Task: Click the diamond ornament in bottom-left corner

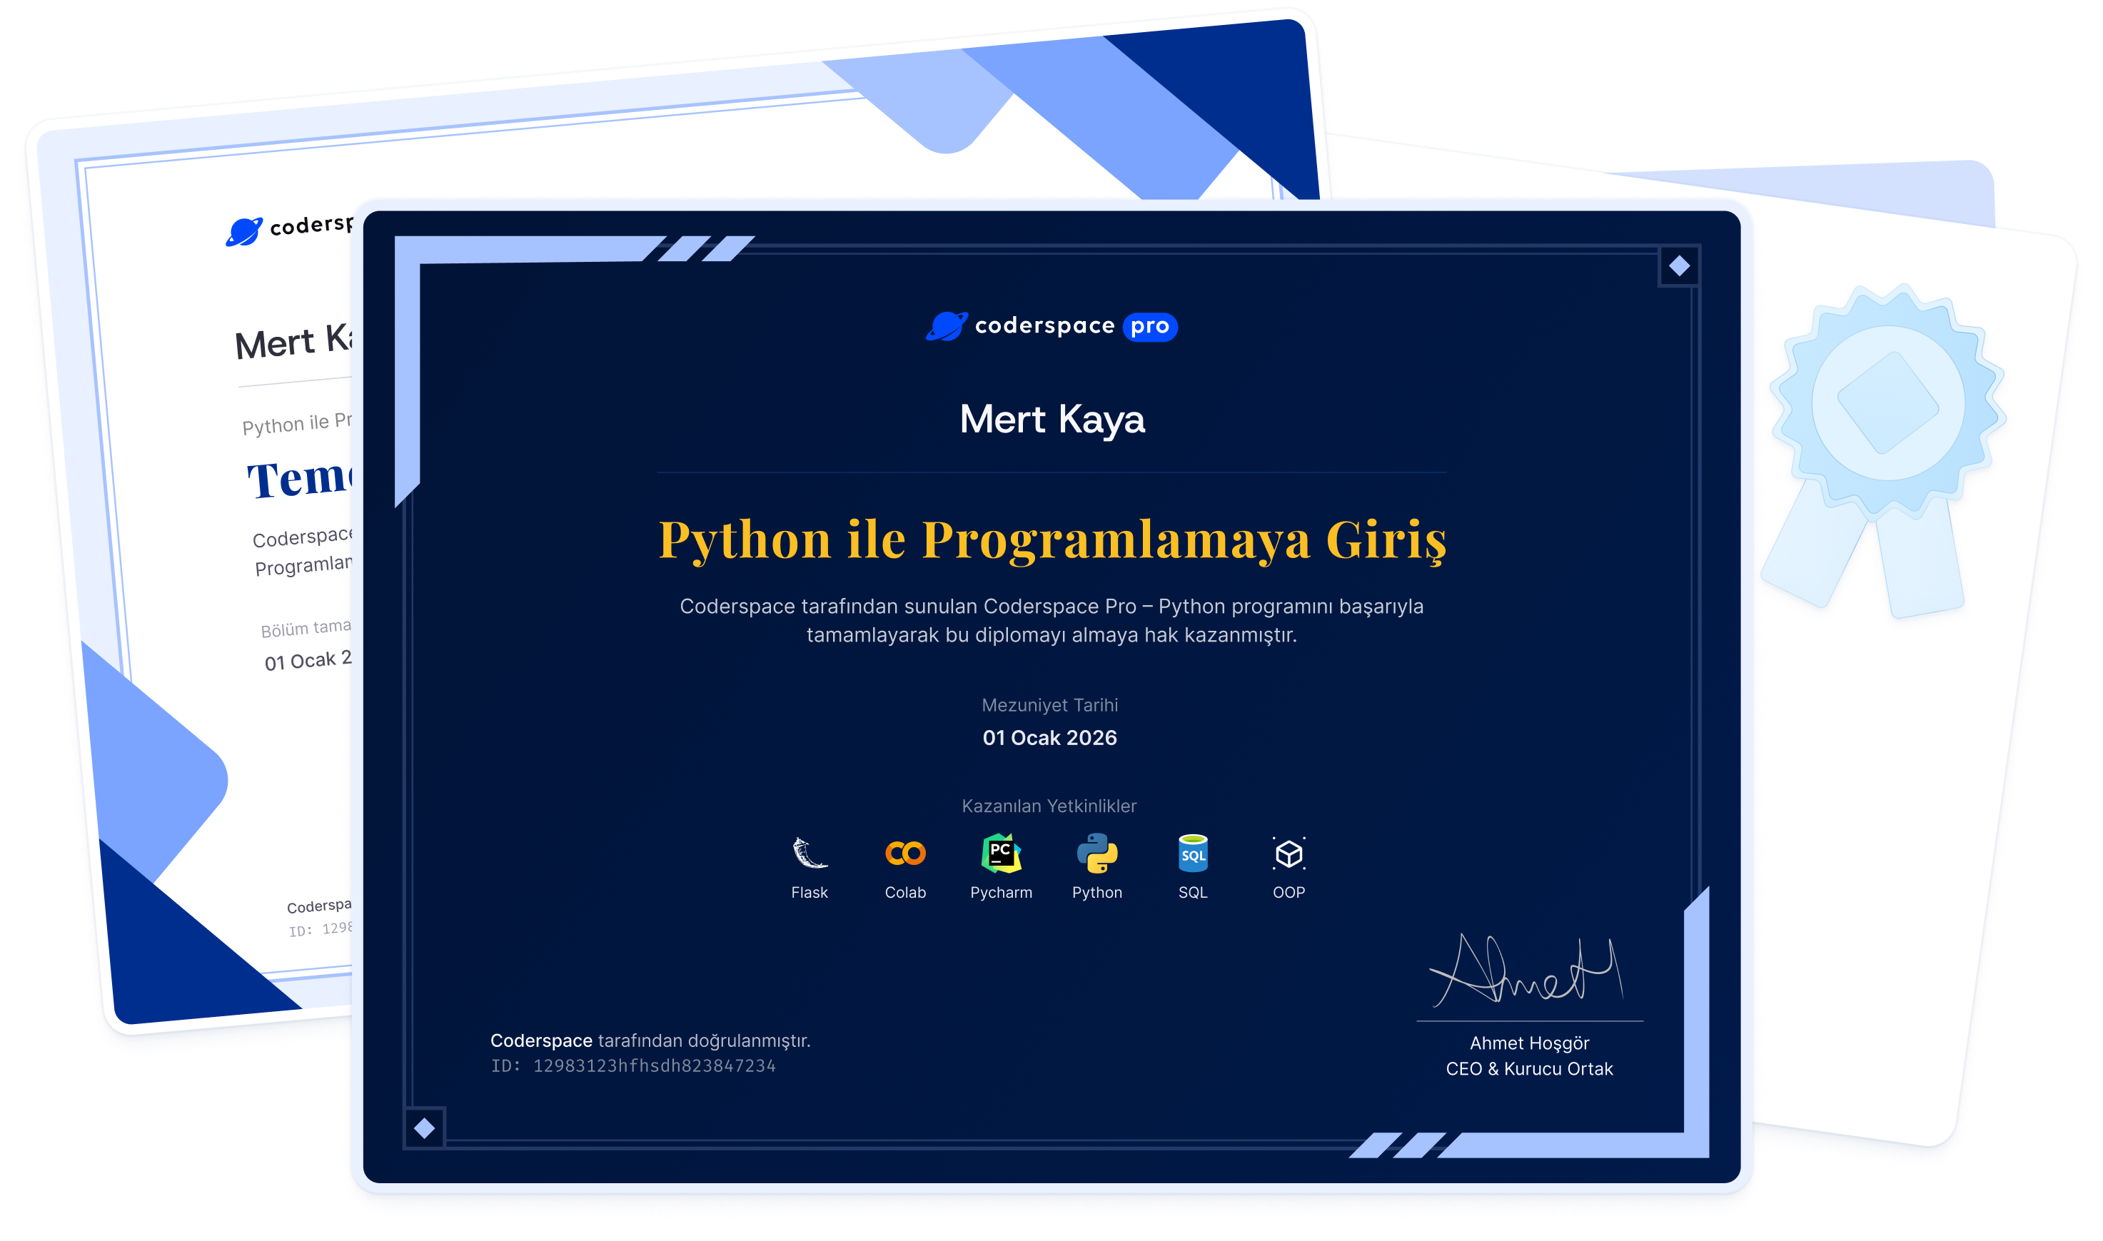Action: (424, 1128)
